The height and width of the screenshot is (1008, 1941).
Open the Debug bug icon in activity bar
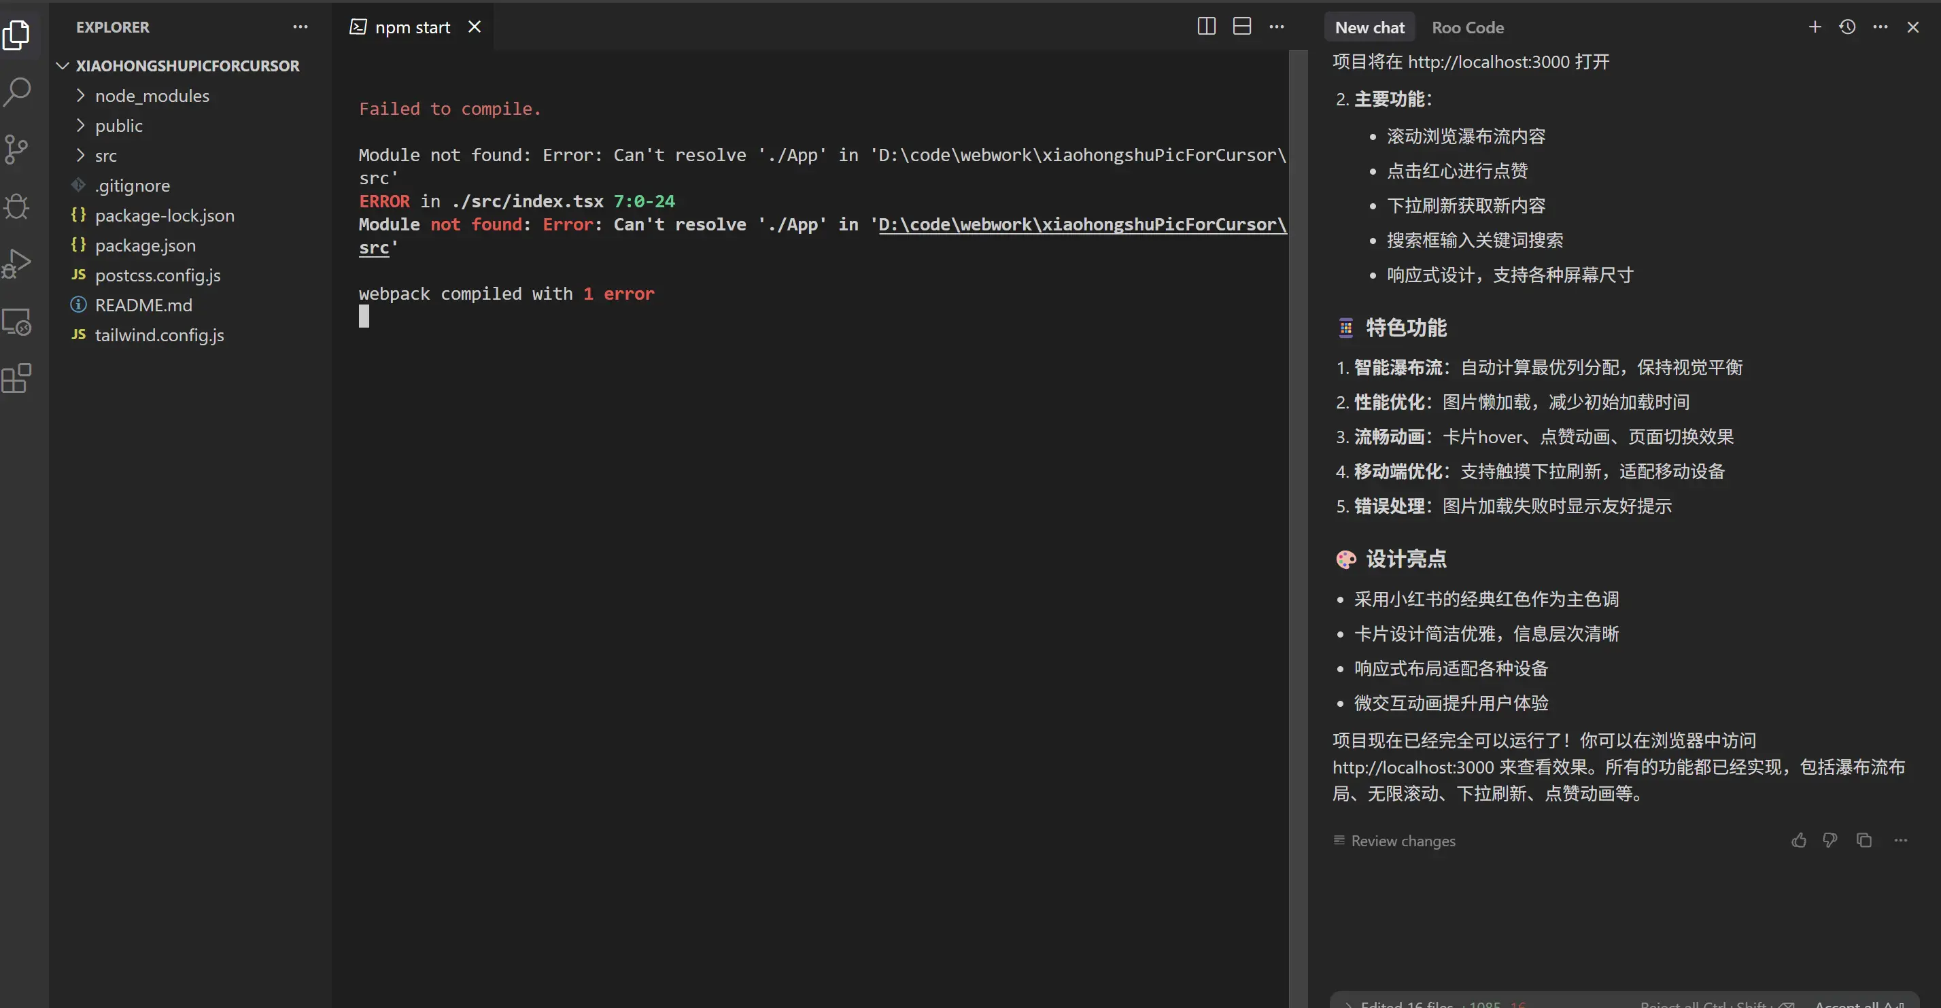point(16,207)
